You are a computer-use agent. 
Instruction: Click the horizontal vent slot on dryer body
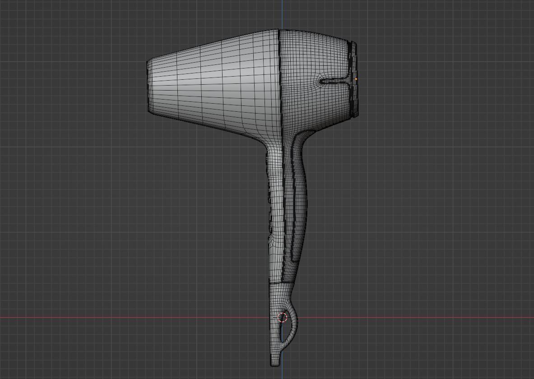[334, 81]
